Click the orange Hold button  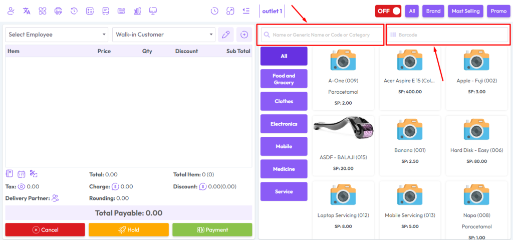(x=129, y=230)
